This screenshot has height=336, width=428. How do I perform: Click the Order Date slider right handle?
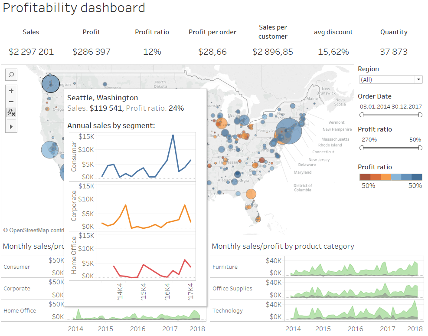[420, 115]
